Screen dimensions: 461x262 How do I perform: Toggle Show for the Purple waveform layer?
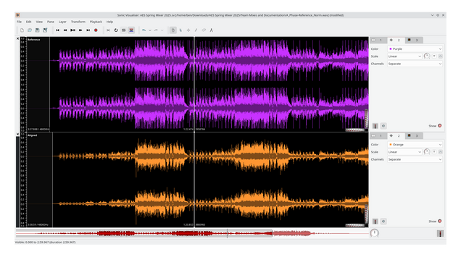pos(440,126)
